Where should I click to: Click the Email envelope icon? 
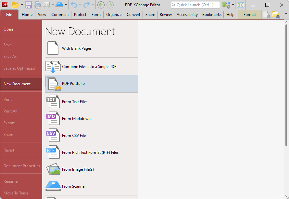(46, 5)
